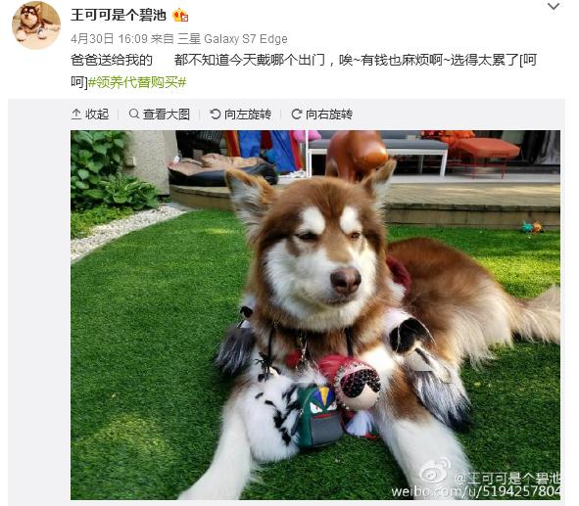
Task: Open username 王可可是个碧池 profile
Action: click(x=119, y=15)
